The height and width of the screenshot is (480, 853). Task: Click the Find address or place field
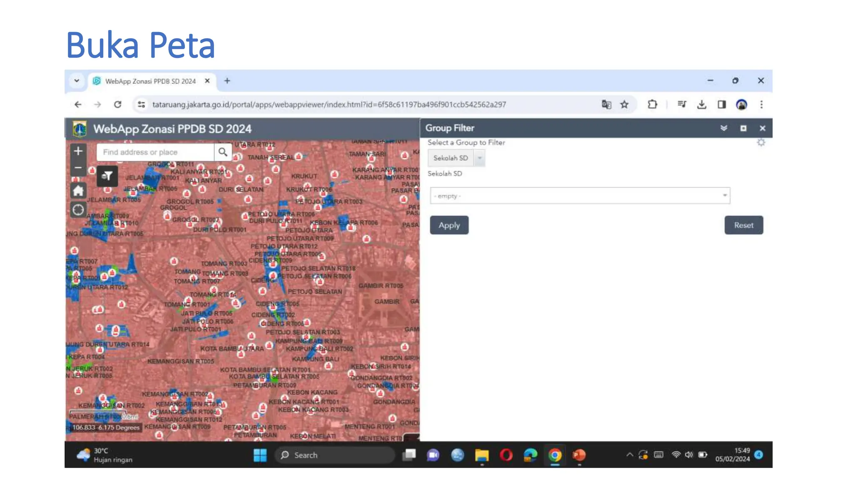155,152
